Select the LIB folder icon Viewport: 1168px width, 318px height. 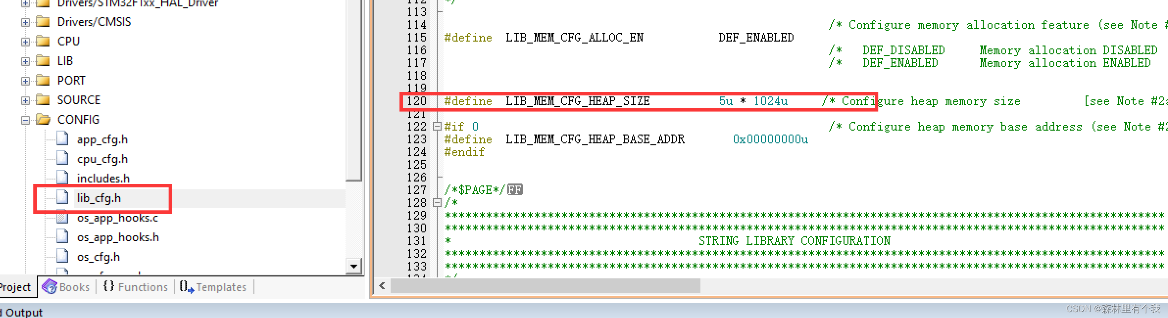coord(43,61)
